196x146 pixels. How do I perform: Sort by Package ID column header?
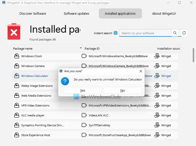point(92,49)
